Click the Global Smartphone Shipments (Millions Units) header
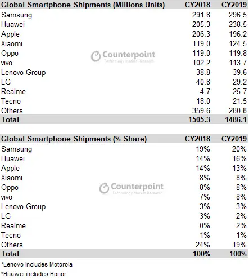The image size is (249, 279). click(x=83, y=5)
